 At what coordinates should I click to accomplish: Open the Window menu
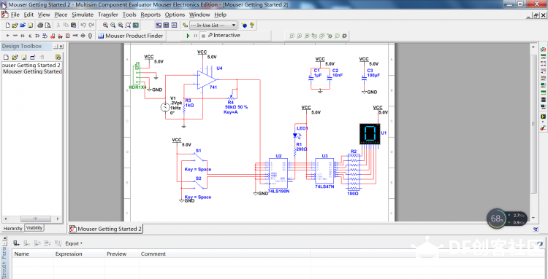tap(199, 15)
